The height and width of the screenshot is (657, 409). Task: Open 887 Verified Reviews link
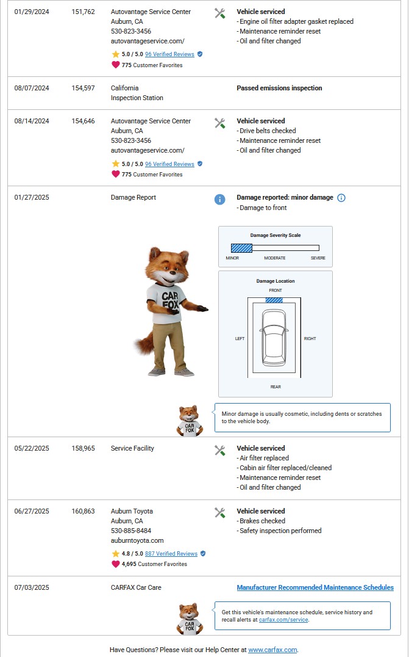point(171,554)
